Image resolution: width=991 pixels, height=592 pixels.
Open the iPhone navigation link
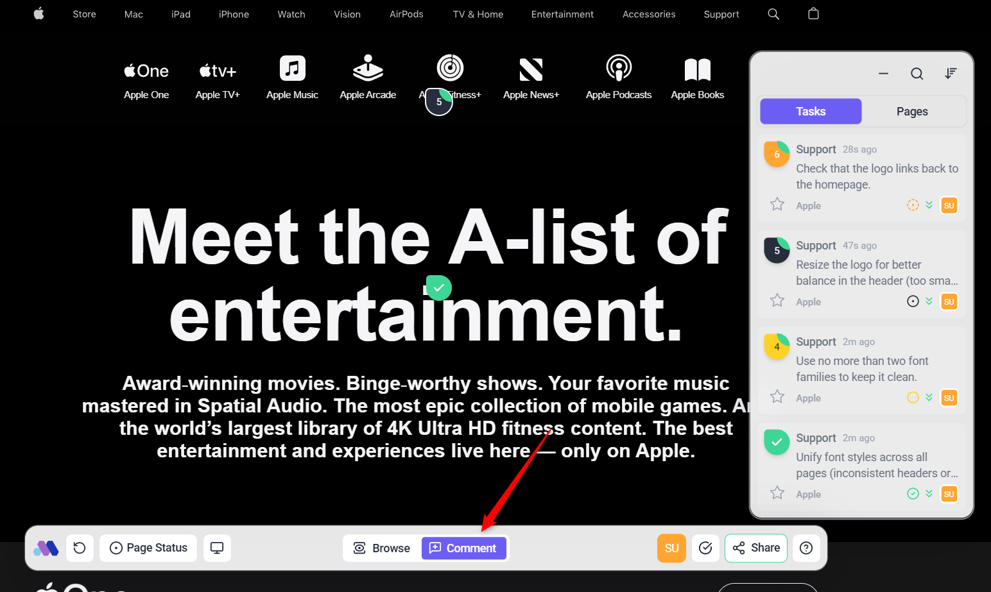(234, 14)
